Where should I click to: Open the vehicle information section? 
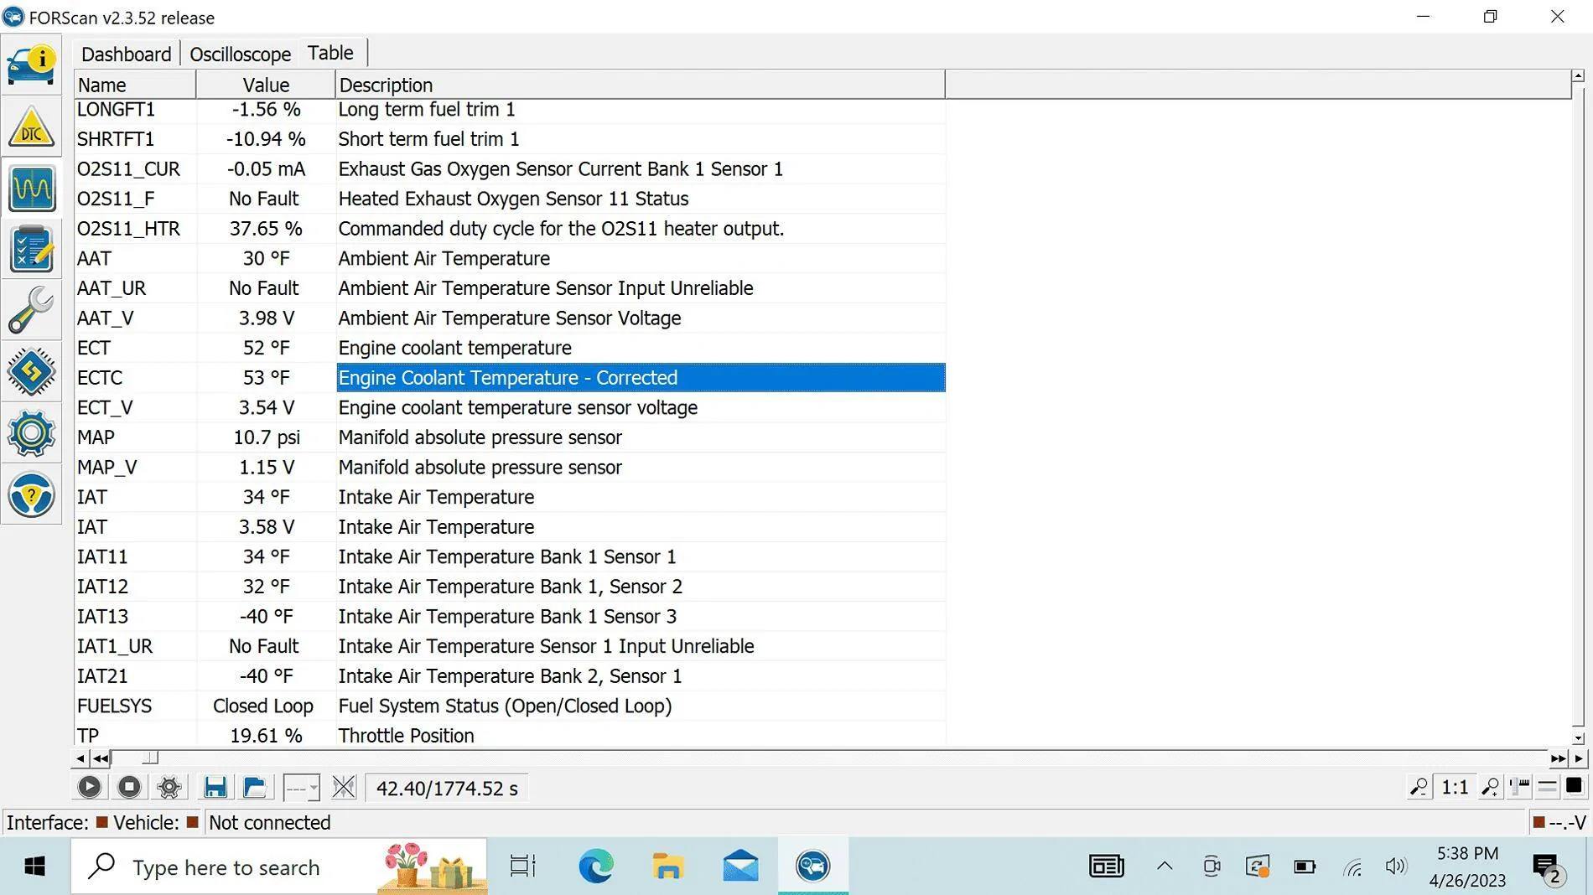[x=31, y=65]
